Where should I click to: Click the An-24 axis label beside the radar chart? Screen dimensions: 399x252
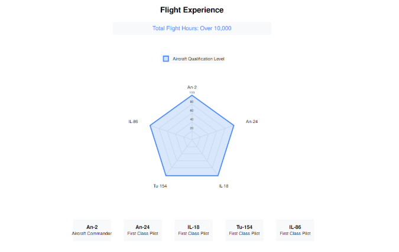[252, 122]
